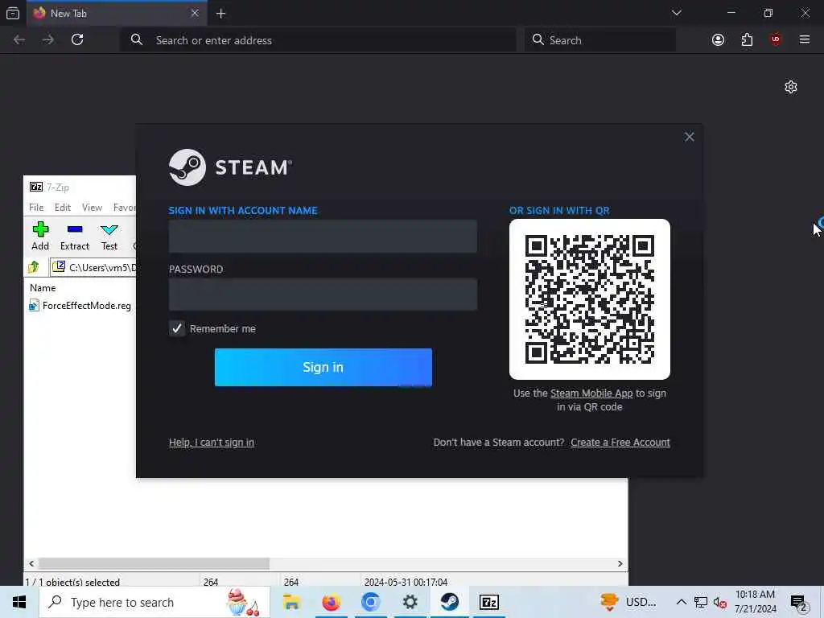Open a new browser tab
This screenshot has width=824, height=618.
pos(220,14)
